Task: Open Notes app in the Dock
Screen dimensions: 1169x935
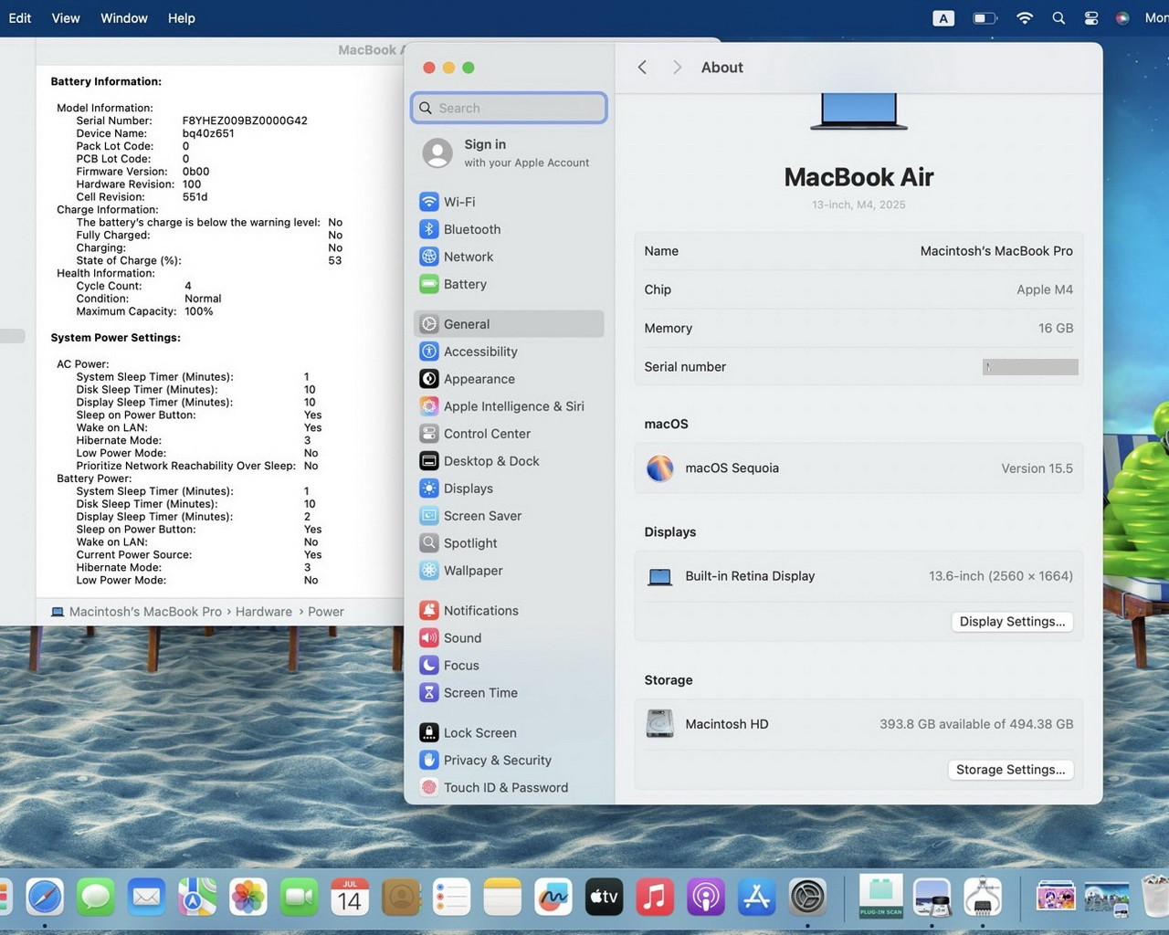Action: pyautogui.click(x=502, y=898)
